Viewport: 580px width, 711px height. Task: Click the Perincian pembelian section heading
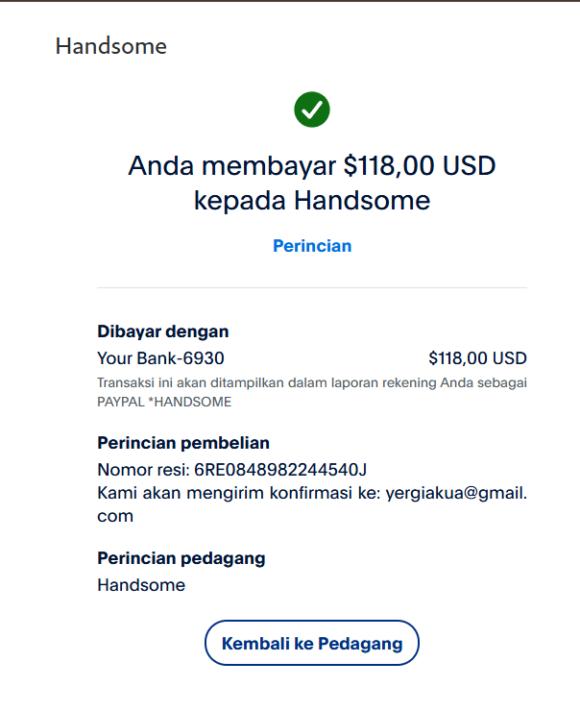183,443
